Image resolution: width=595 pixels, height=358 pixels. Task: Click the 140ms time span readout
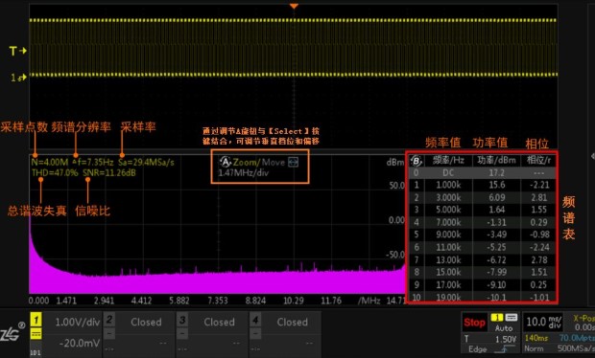coord(536,338)
